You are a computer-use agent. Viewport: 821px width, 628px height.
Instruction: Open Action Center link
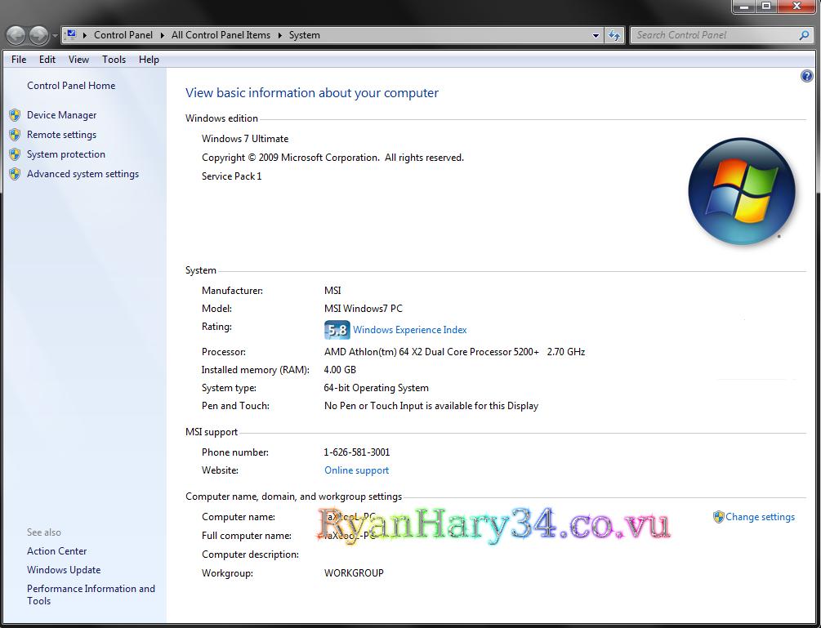click(56, 551)
